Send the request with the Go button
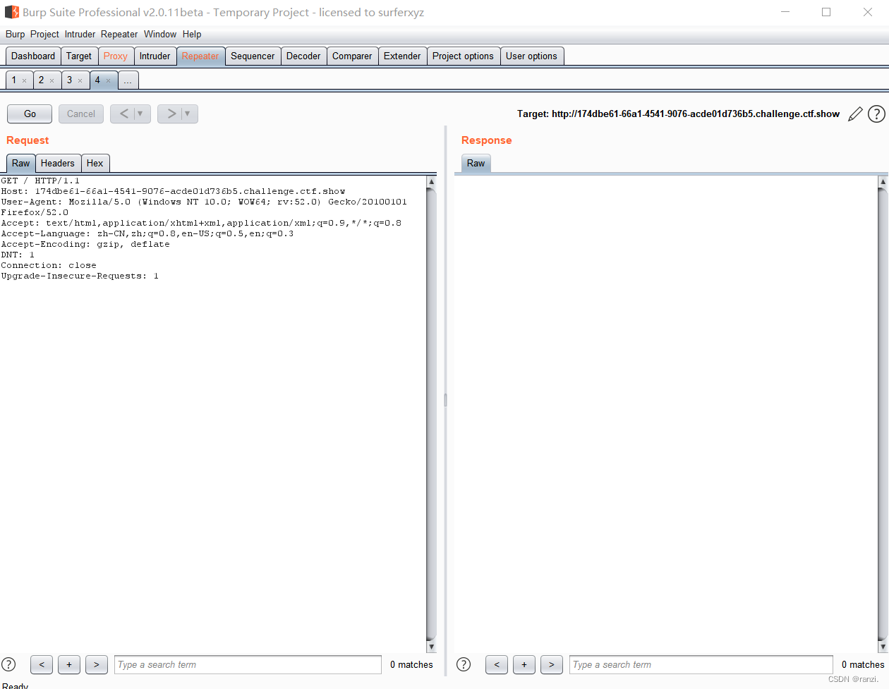 point(30,114)
